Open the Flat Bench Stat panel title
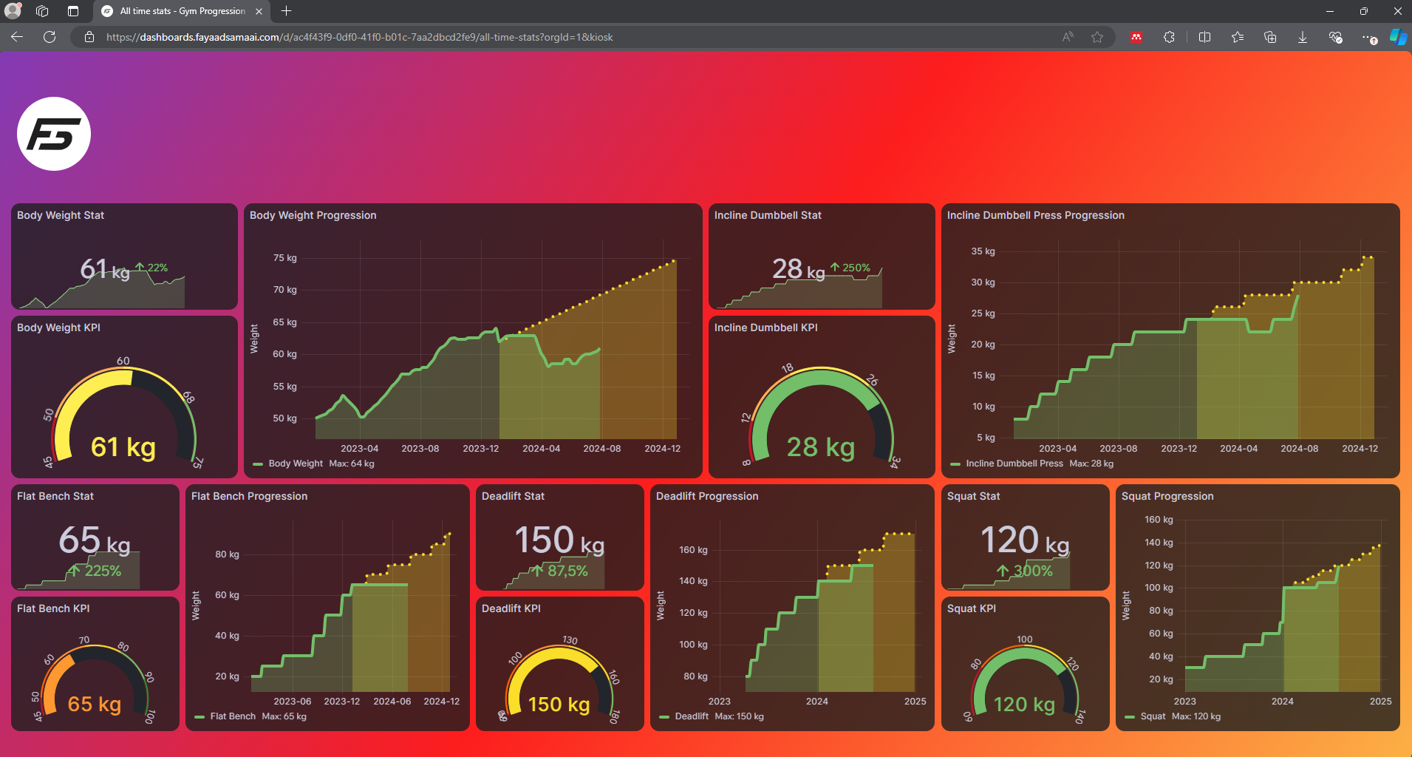 click(x=55, y=496)
